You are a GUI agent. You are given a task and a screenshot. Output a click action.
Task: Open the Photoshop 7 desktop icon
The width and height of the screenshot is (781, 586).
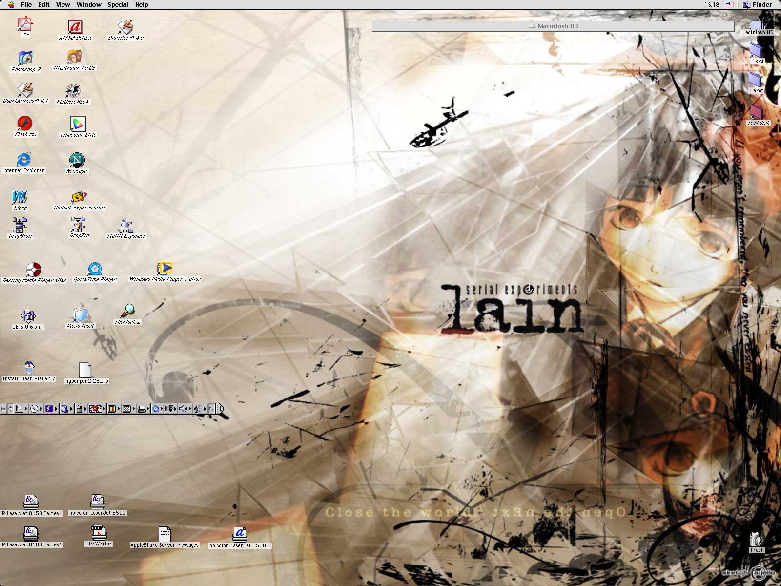pos(25,58)
